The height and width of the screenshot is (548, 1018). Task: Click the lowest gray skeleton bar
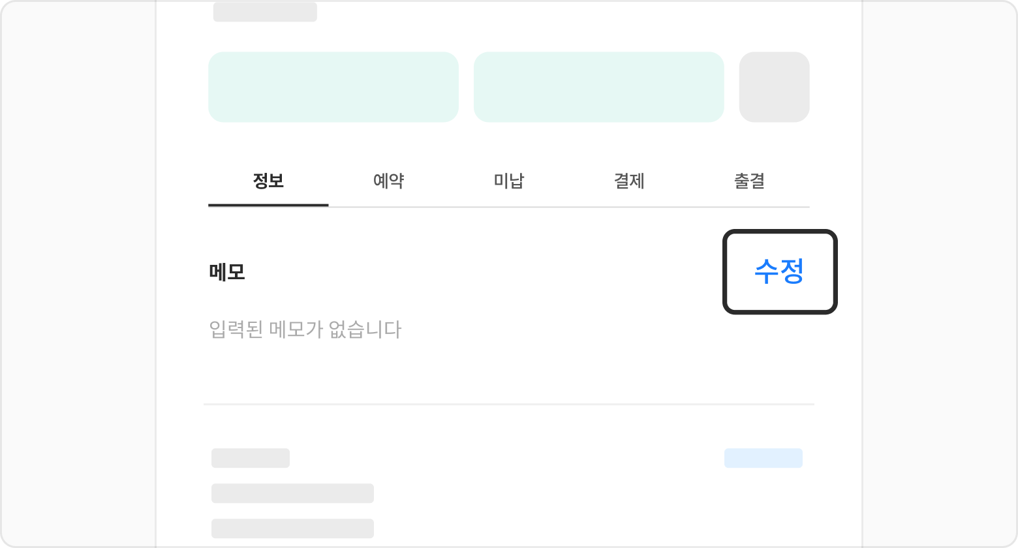tap(292, 528)
